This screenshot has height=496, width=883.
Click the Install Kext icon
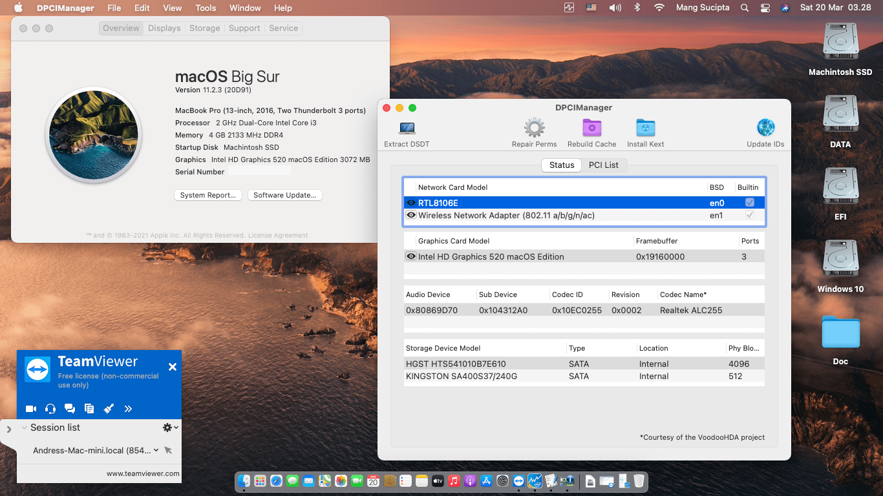pyautogui.click(x=645, y=128)
